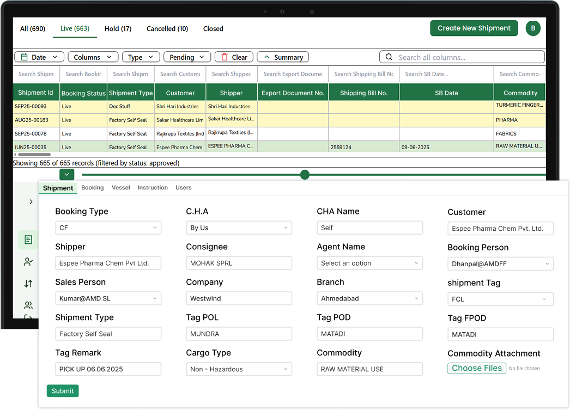This screenshot has width=570, height=411.
Task: Open the Vessel tab in the shipment form
Action: coord(120,187)
